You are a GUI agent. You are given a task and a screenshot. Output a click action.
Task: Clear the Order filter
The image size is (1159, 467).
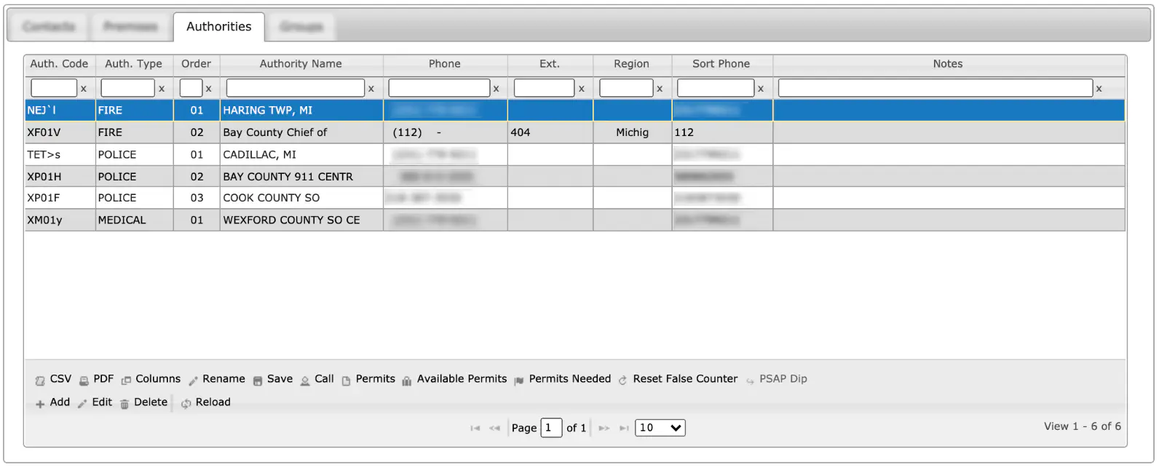[x=209, y=89]
